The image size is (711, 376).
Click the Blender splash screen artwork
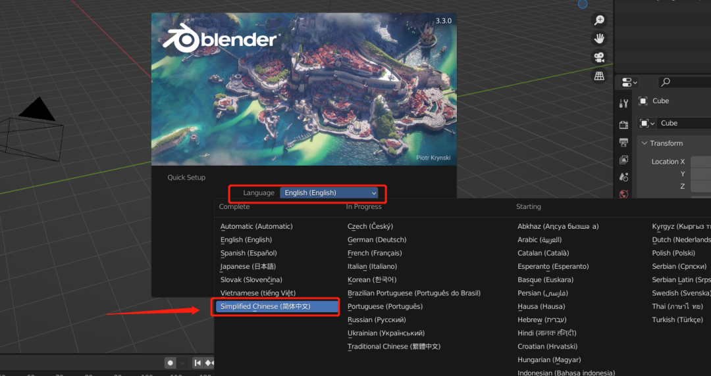[303, 89]
